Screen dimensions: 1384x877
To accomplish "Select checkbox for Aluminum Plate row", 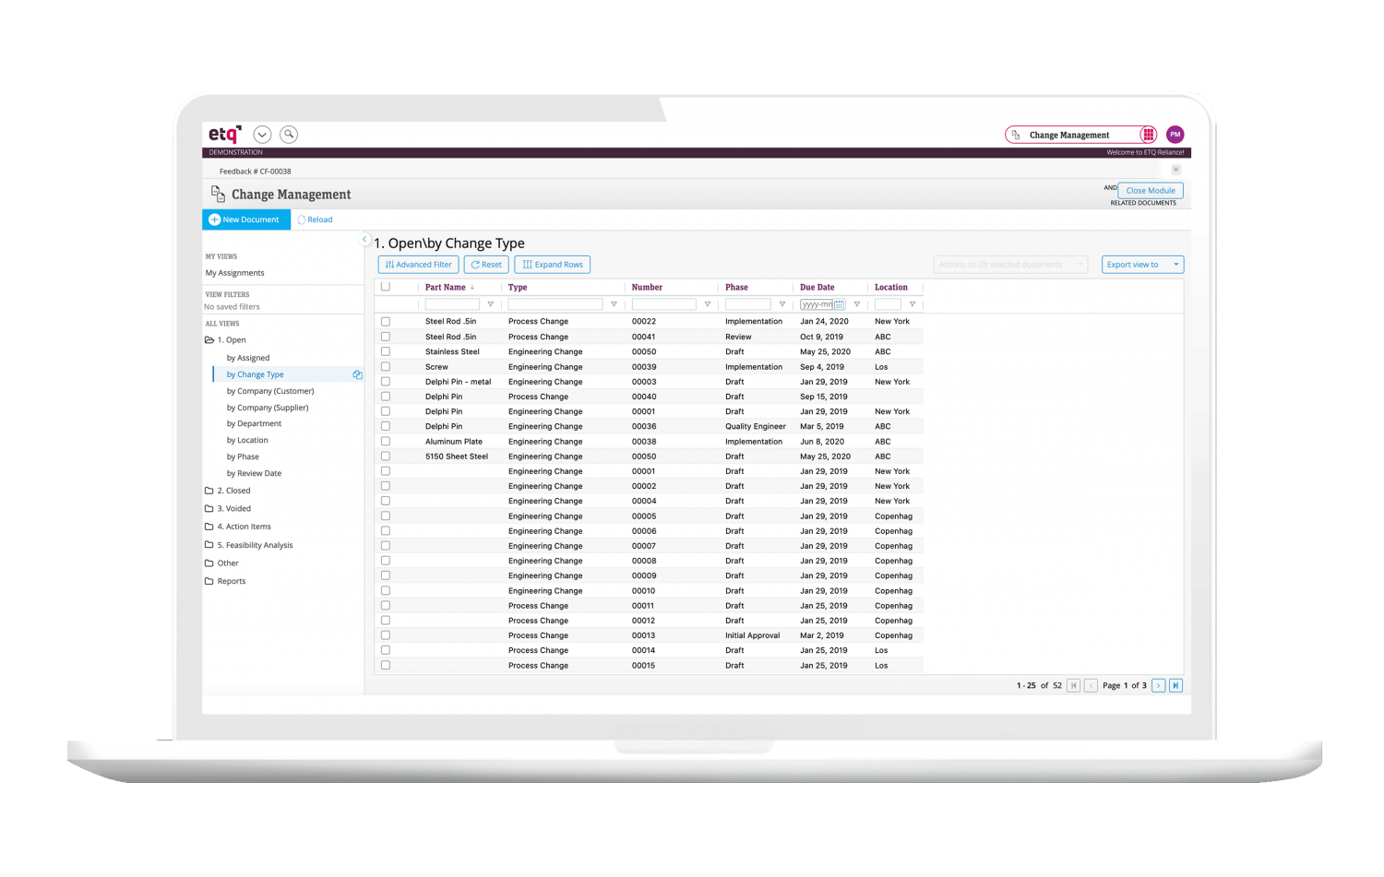I will 386,442.
